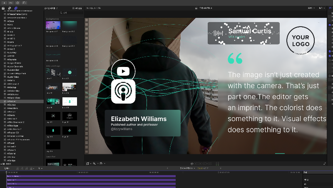333x188 pixels.
Task: Open the keyword collection key button
Action: (11, 3)
